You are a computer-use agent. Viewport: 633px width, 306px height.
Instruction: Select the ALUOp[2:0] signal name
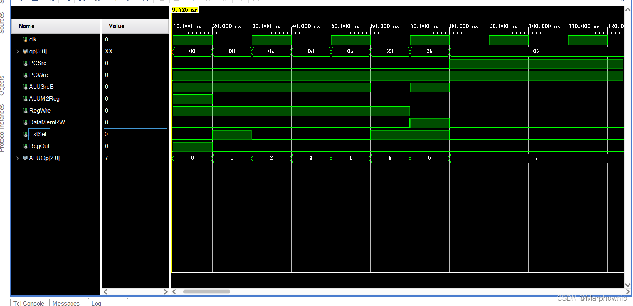click(x=44, y=158)
